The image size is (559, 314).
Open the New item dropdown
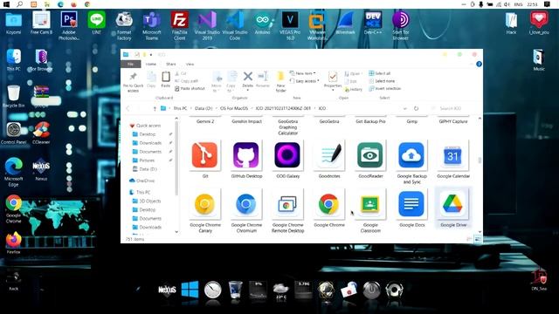click(303, 73)
